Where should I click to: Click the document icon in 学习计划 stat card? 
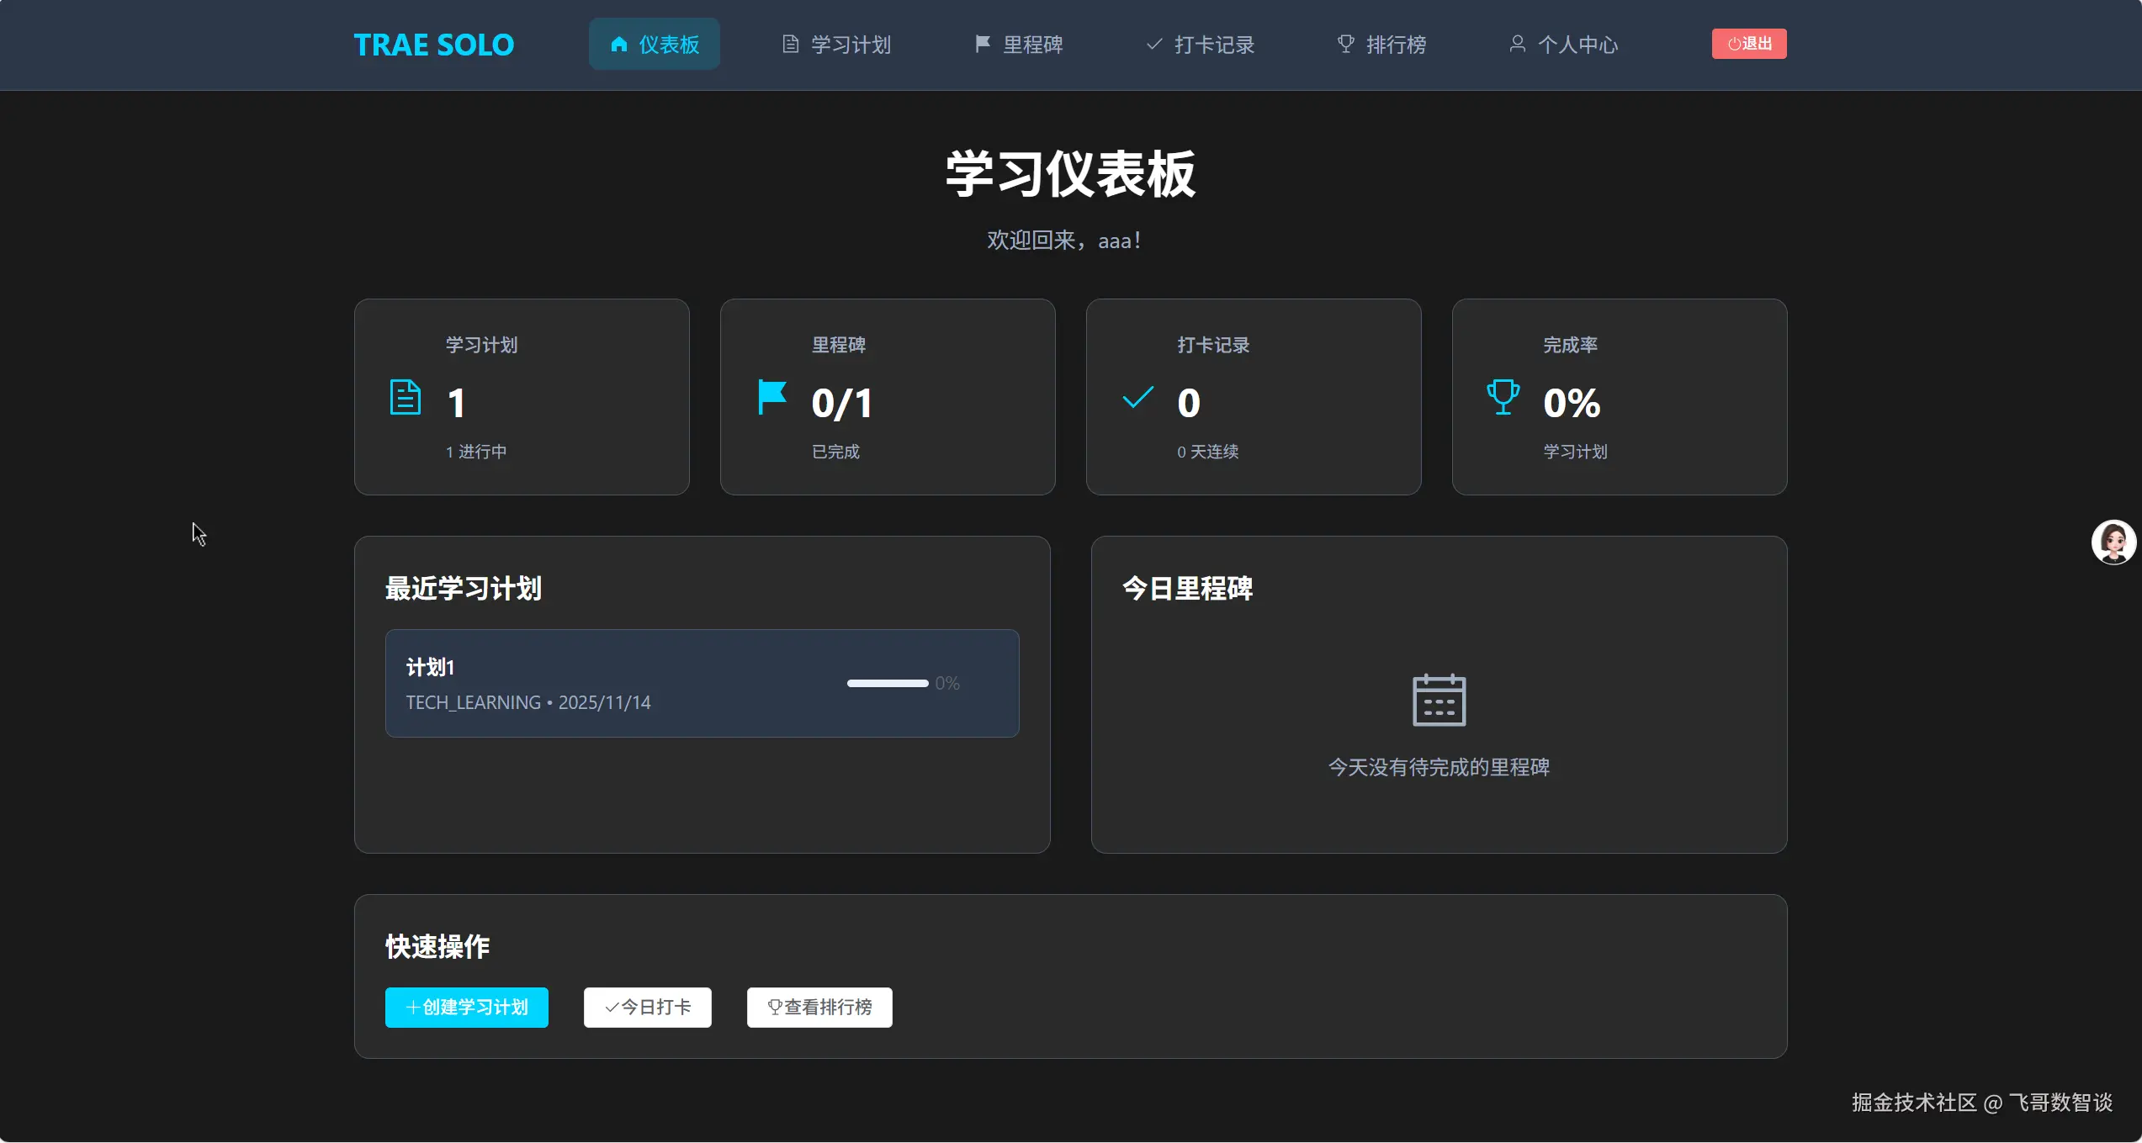(405, 398)
